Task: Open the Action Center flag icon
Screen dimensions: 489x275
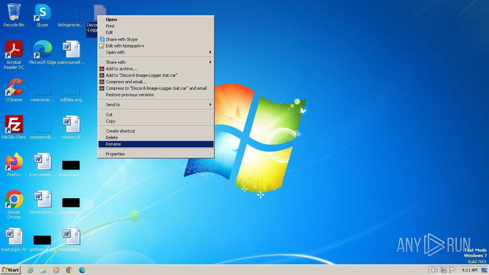Action: pos(453,270)
